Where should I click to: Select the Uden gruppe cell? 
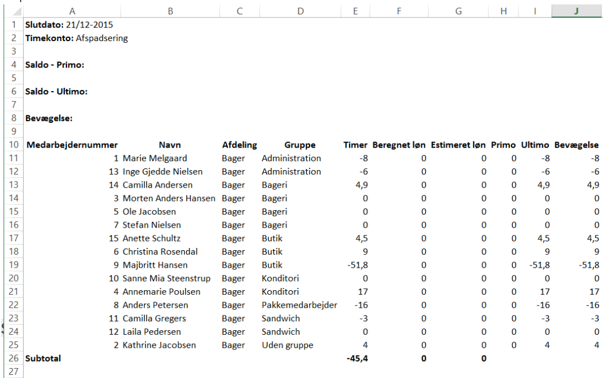point(287,345)
